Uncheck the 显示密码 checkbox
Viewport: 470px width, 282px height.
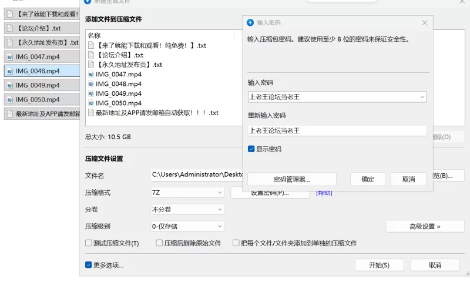point(251,149)
